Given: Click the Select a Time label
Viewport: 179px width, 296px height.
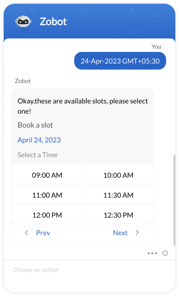Looking at the screenshot, I should pyautogui.click(x=37, y=155).
